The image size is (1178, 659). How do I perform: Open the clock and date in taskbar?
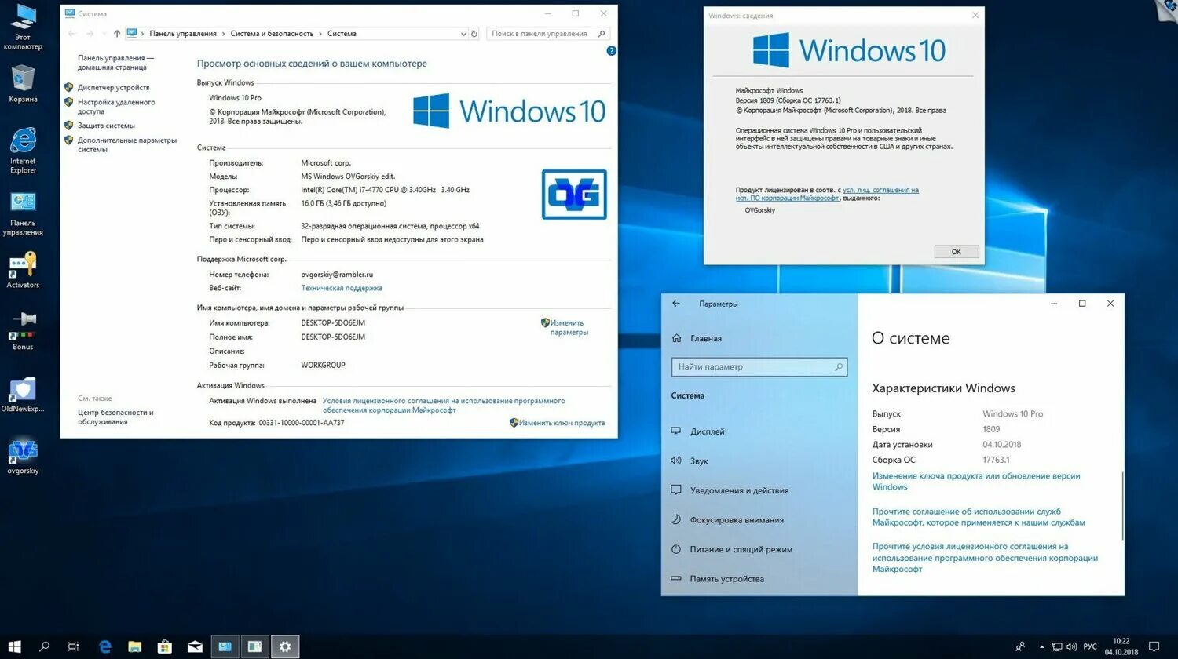pos(1121,646)
